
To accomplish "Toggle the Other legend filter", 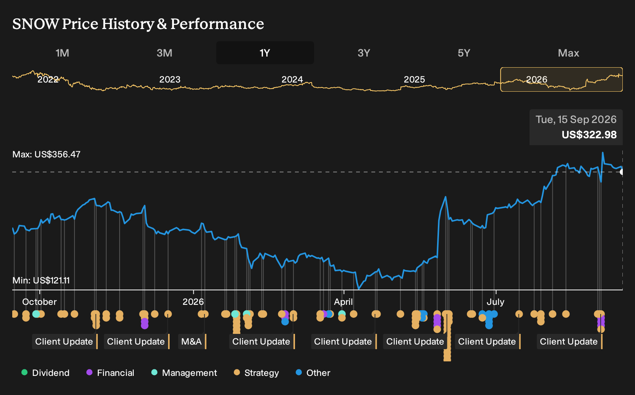I will pos(313,373).
